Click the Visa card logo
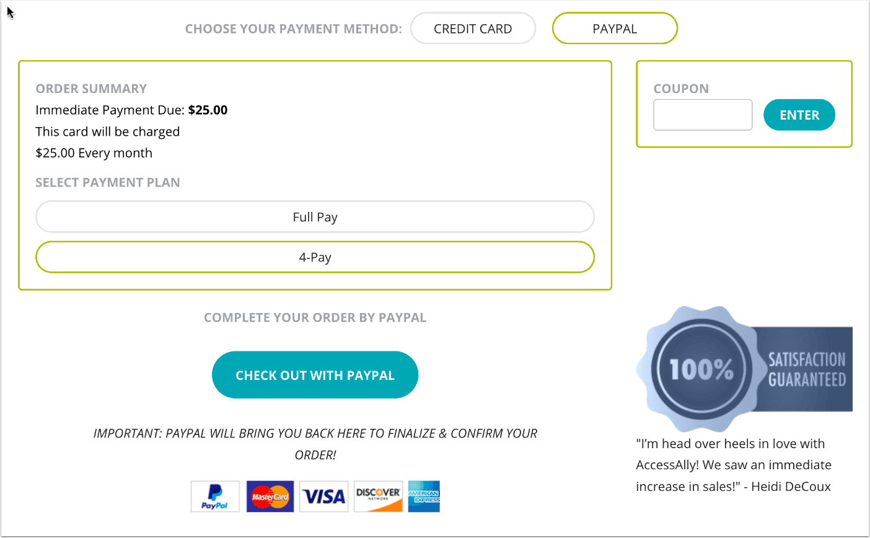The image size is (870, 538). coord(323,496)
